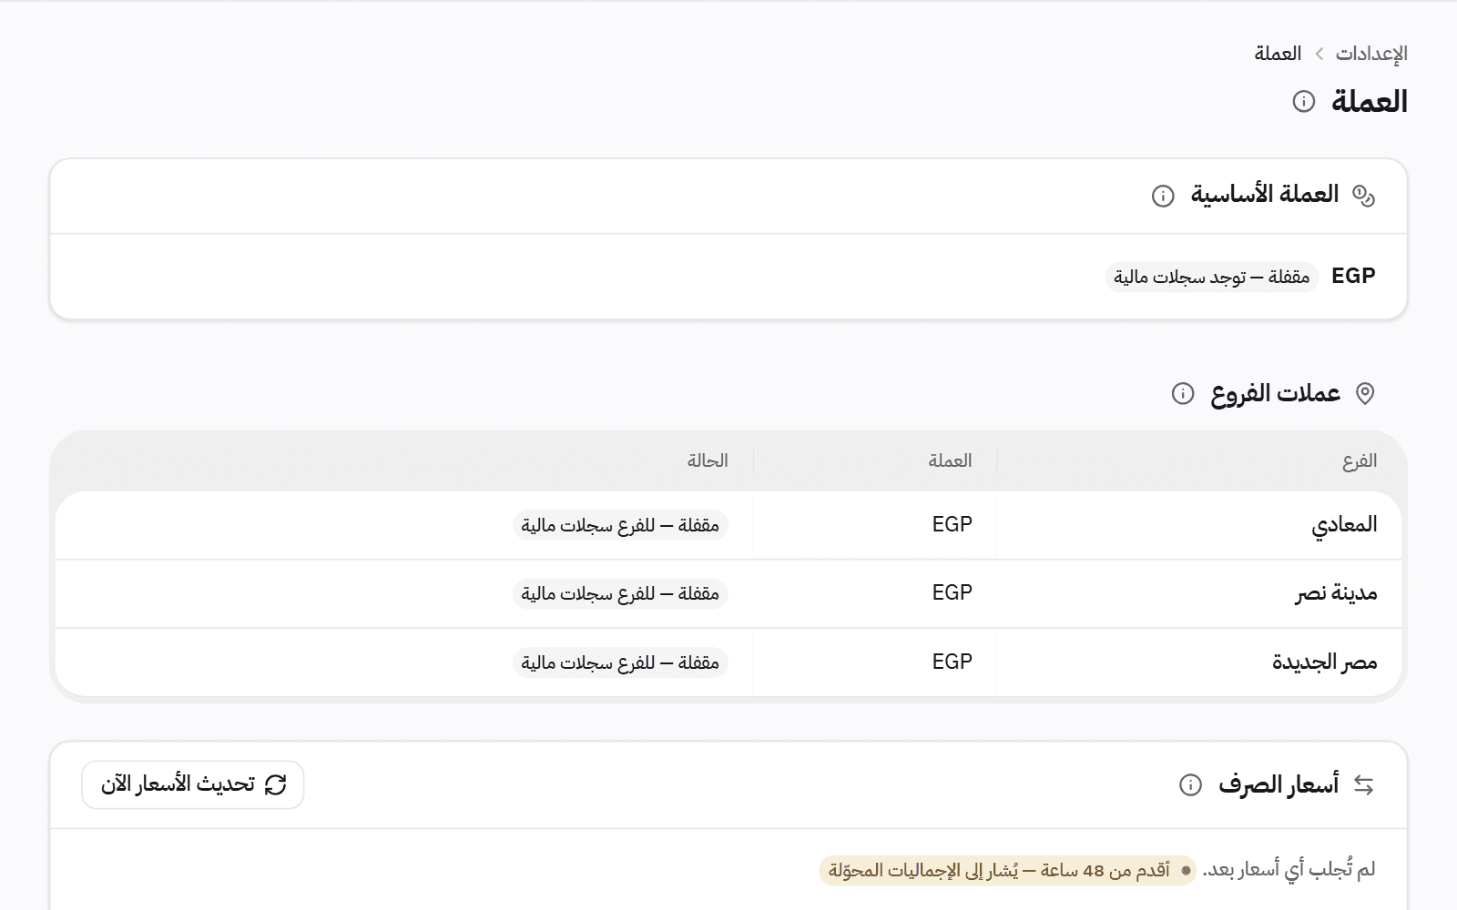1457x910 pixels.
Task: Click the exchange arrows icon of أسعار الصرف
Action: pos(1363,784)
